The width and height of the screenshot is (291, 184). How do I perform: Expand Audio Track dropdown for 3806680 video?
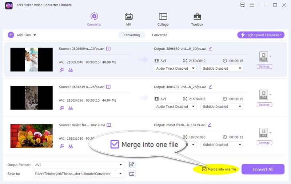tap(175, 68)
